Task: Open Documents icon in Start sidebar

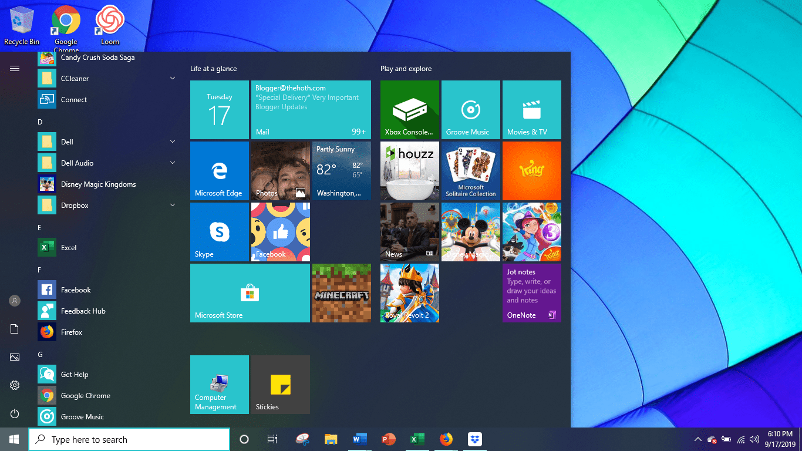Action: [15, 329]
